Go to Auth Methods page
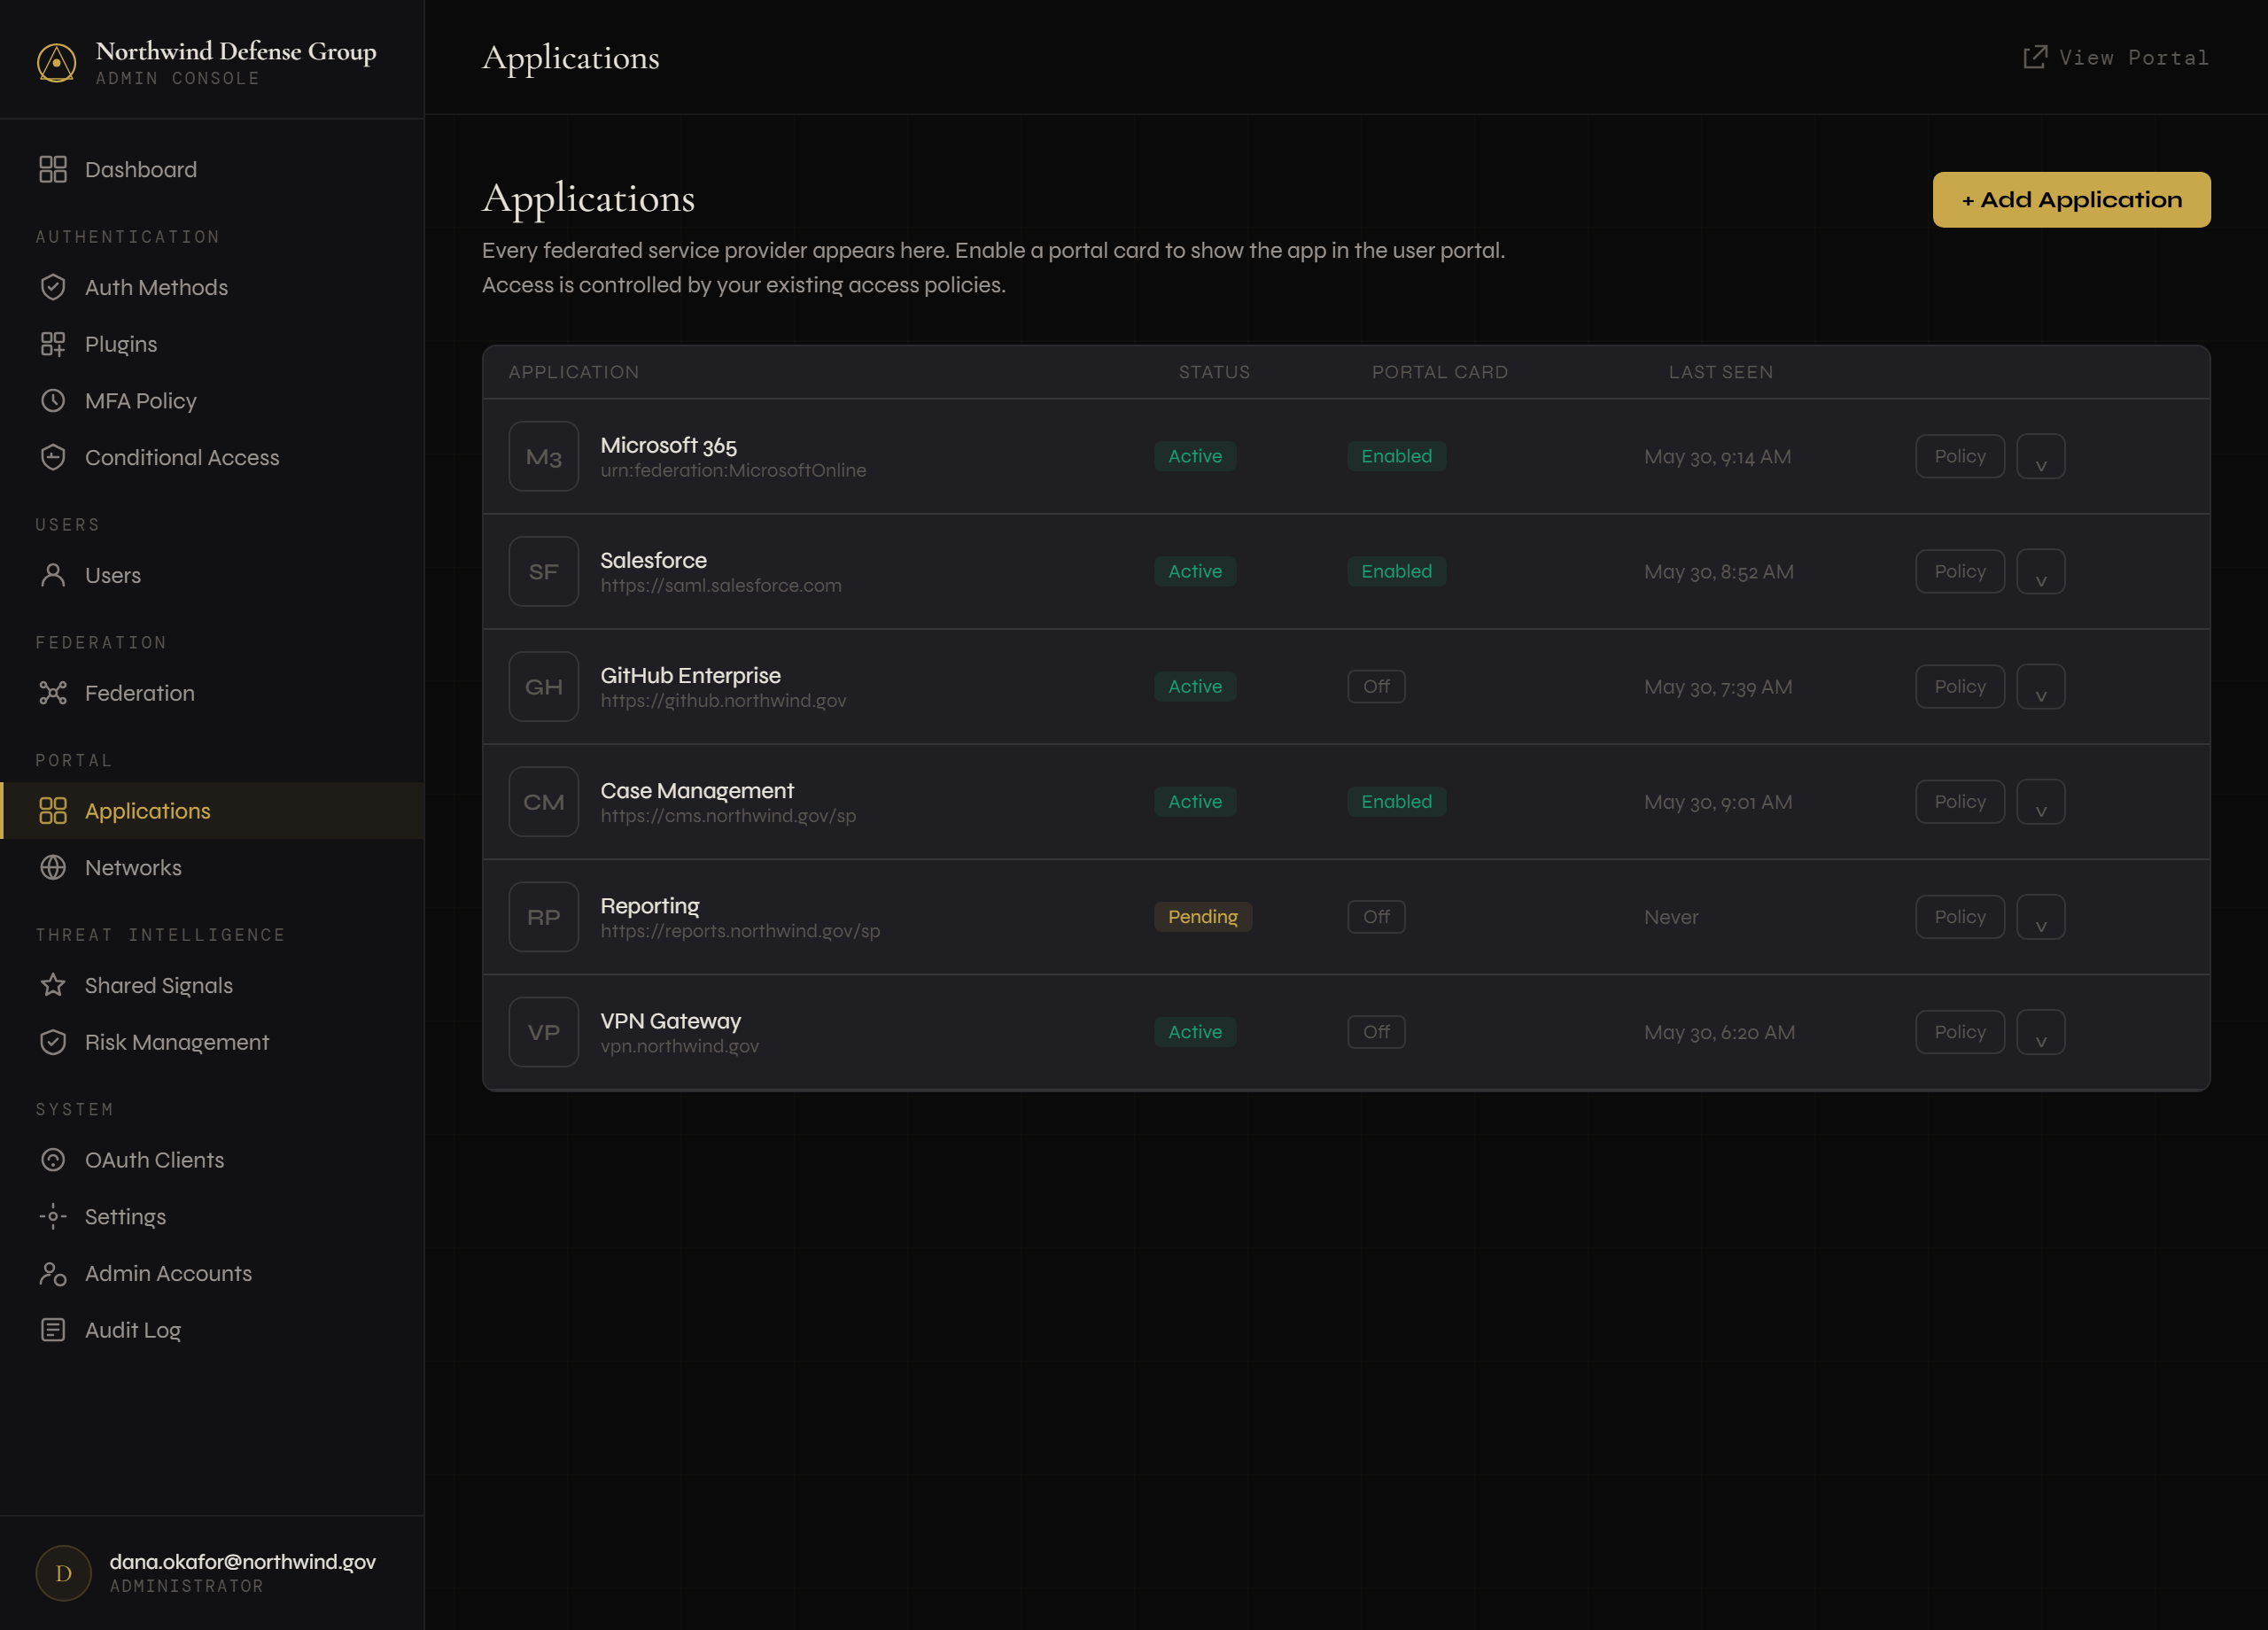Image resolution: width=2268 pixels, height=1630 pixels. (212, 287)
